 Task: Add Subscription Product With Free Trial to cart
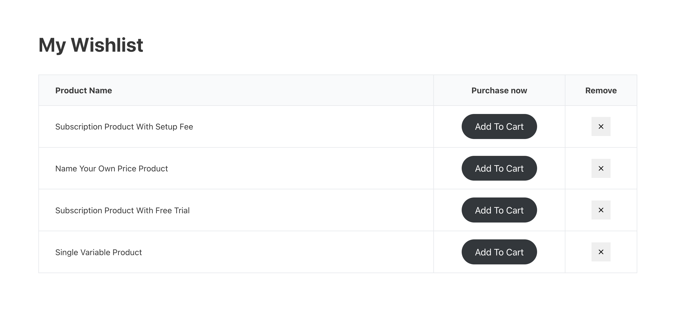(499, 210)
